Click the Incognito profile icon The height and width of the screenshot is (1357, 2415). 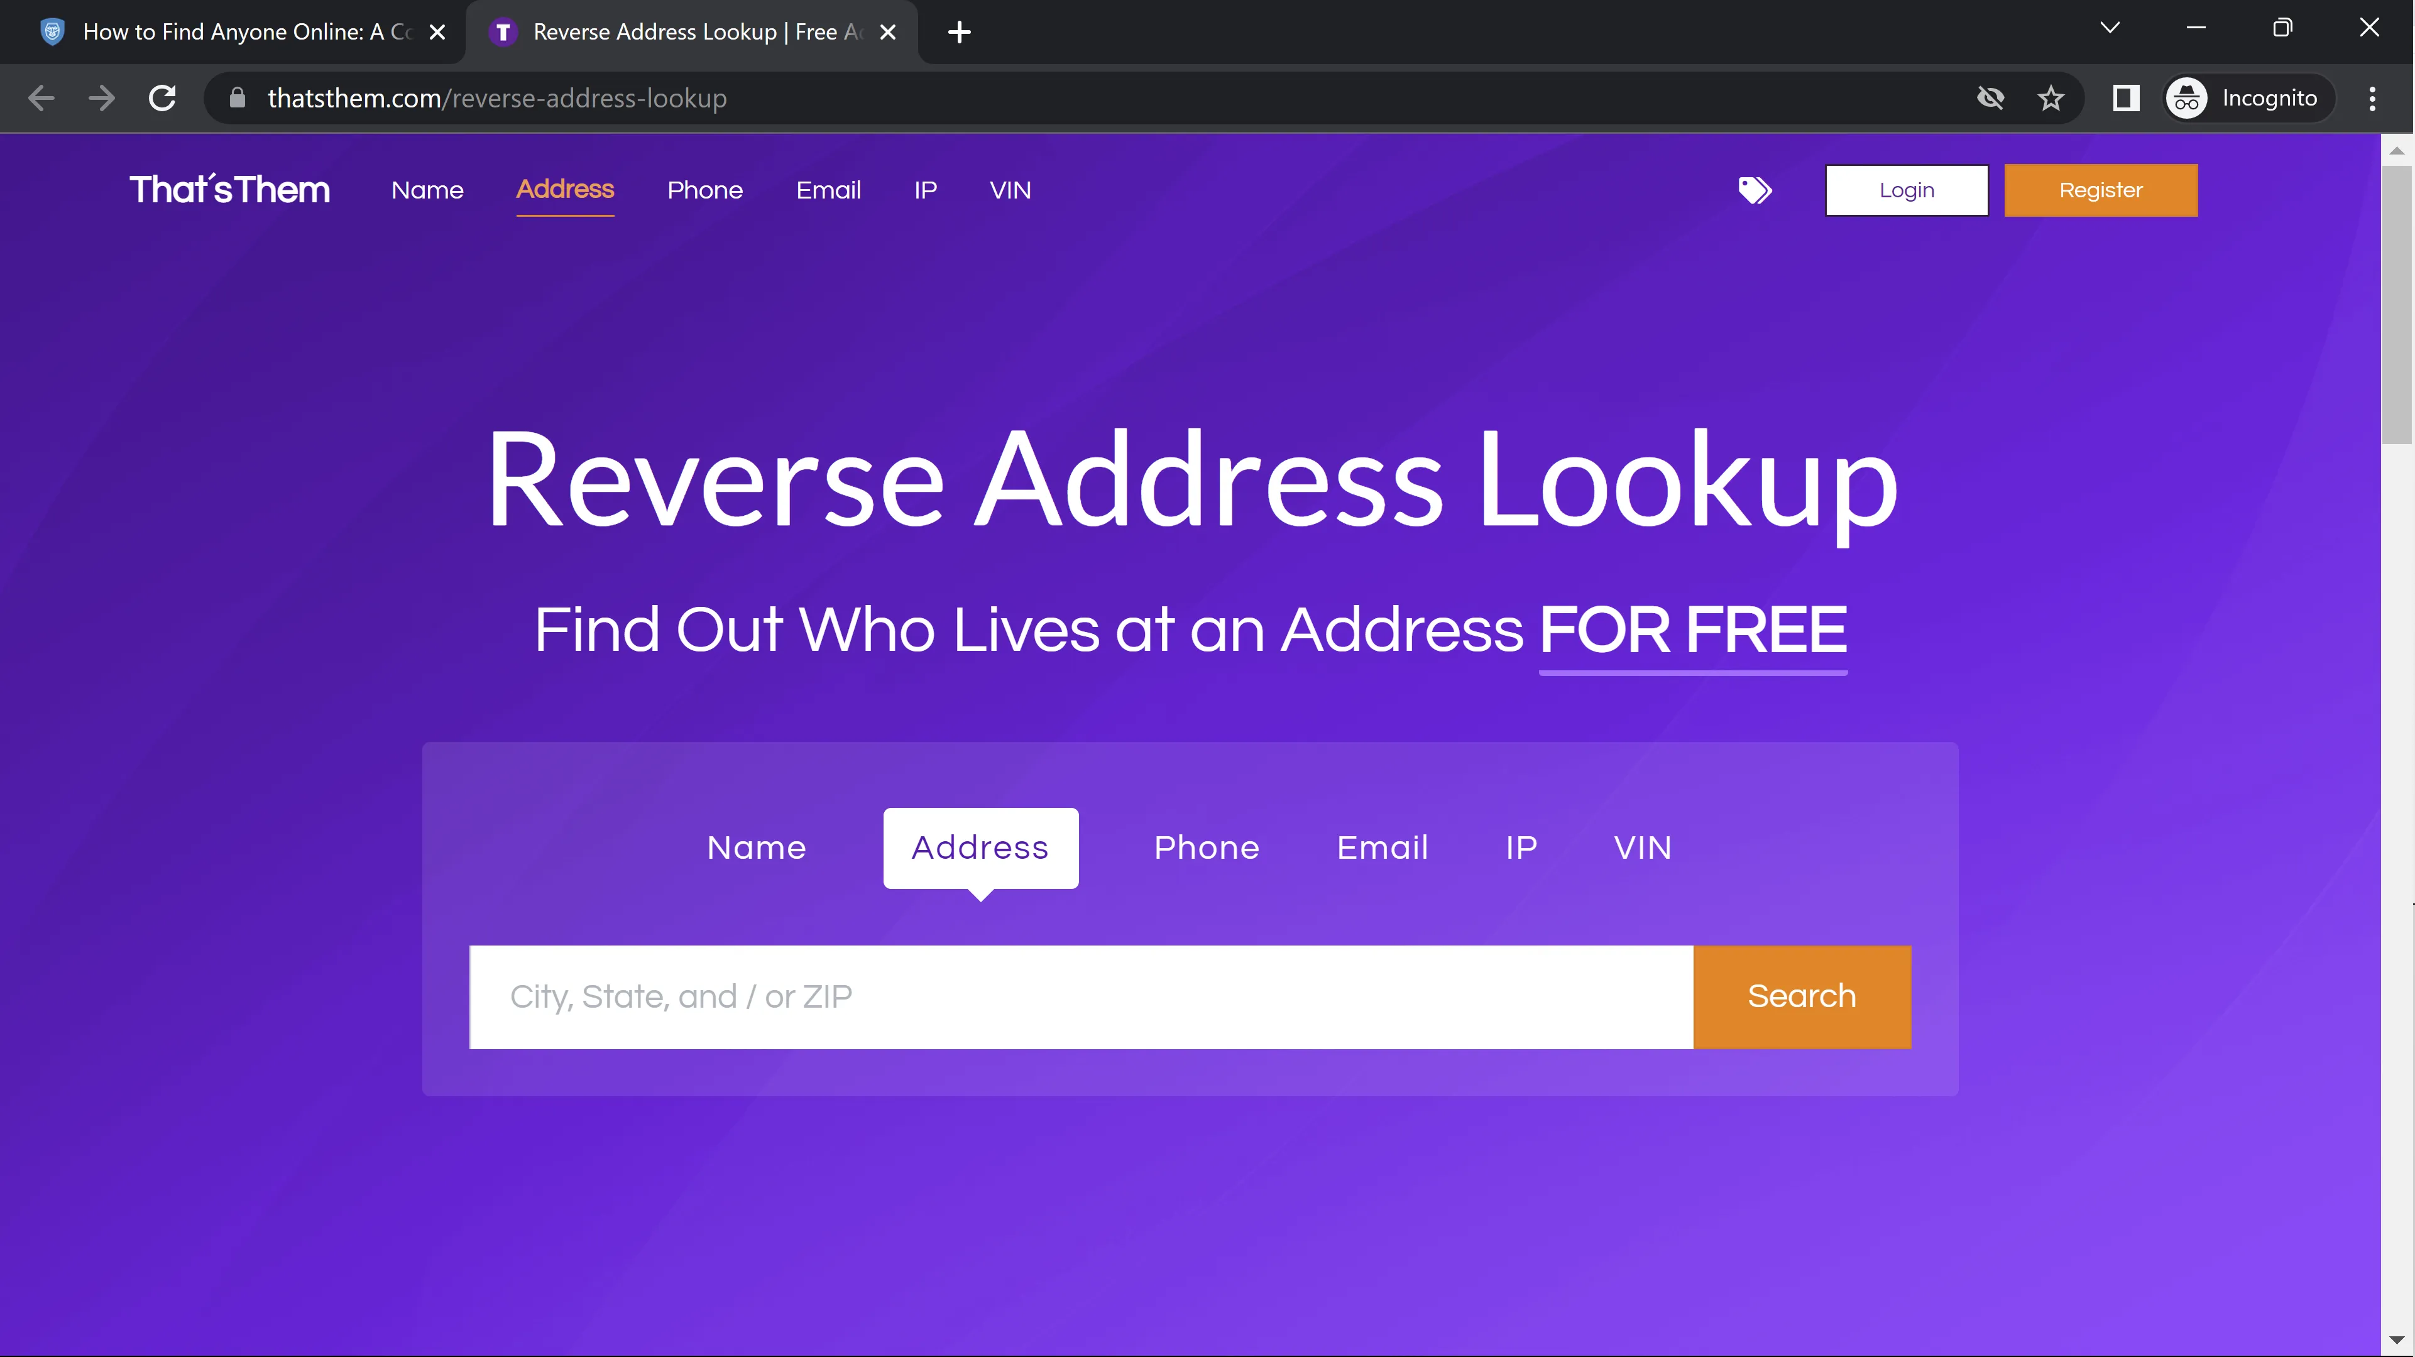pos(2186,99)
